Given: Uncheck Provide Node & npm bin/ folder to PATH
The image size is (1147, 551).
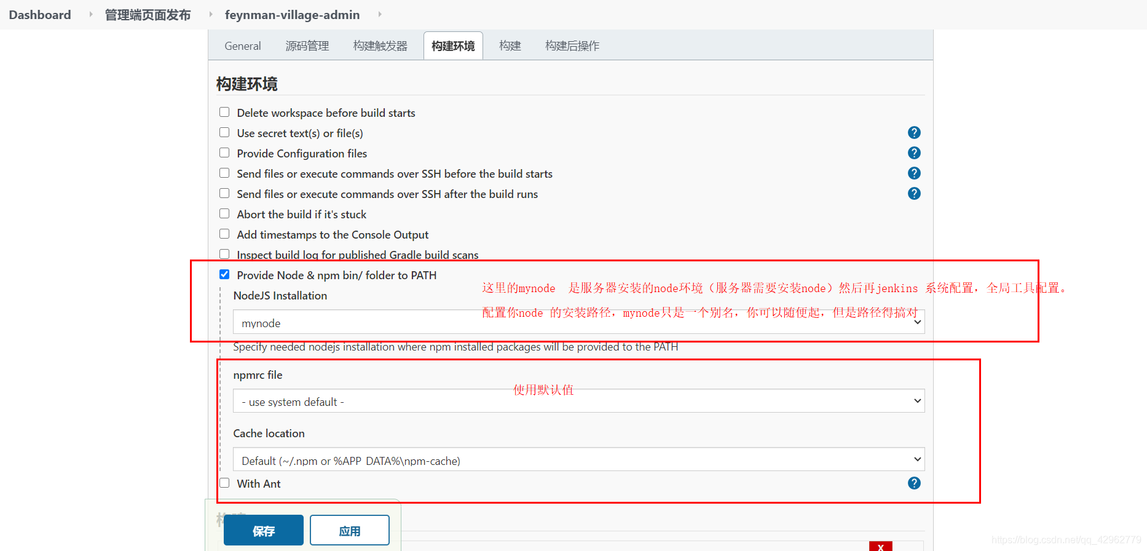Looking at the screenshot, I should (224, 275).
